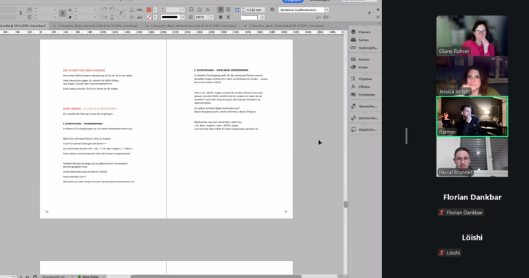The image size is (529, 278).
Task: Click the rotation angle icon
Action: coord(70,10)
